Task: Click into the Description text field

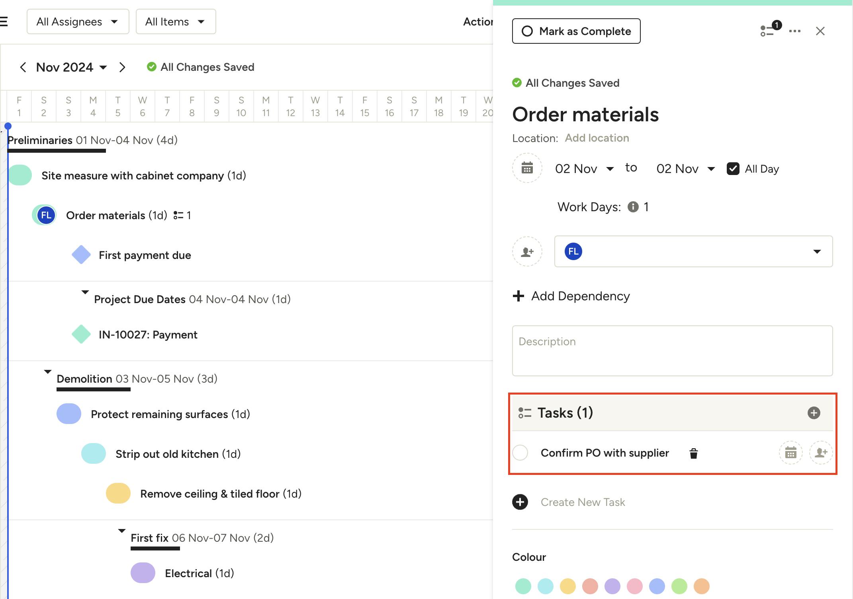Action: [x=672, y=351]
